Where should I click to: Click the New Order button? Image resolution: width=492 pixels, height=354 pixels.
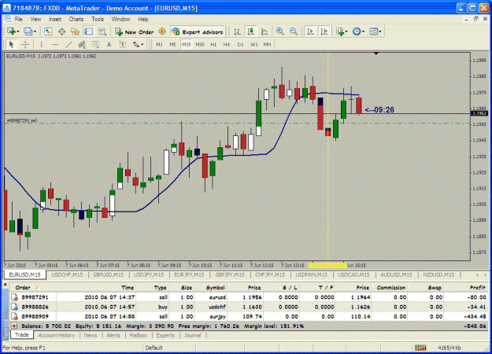click(135, 31)
